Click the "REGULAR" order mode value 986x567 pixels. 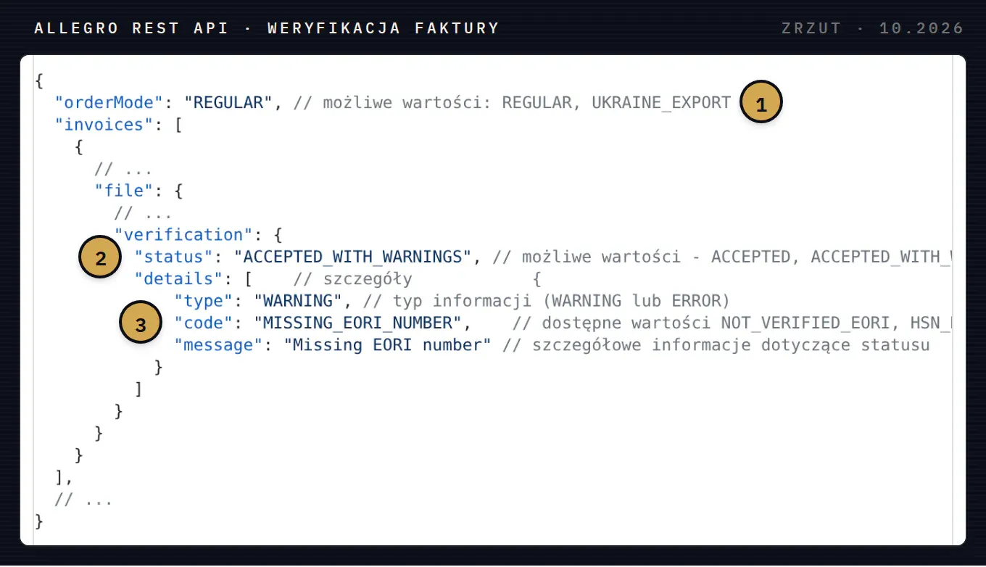(228, 102)
